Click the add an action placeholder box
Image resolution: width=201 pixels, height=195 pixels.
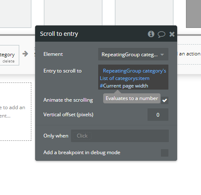tap(189, 54)
